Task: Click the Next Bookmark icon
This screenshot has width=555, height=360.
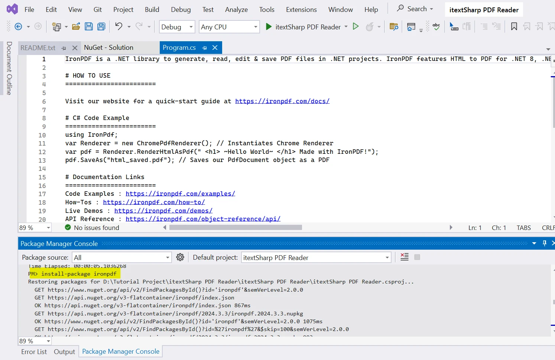Action: pos(539,26)
